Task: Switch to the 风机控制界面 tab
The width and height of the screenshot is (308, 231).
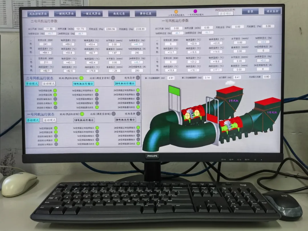Action: 38,14
